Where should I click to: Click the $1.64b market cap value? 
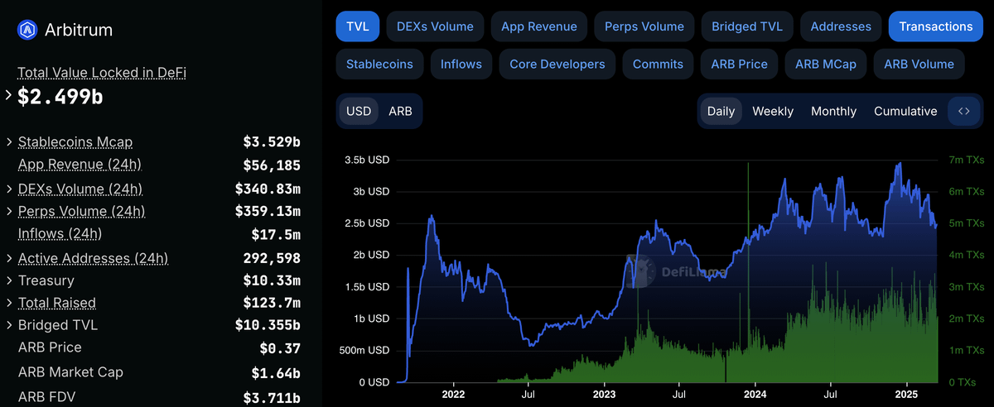coord(276,374)
